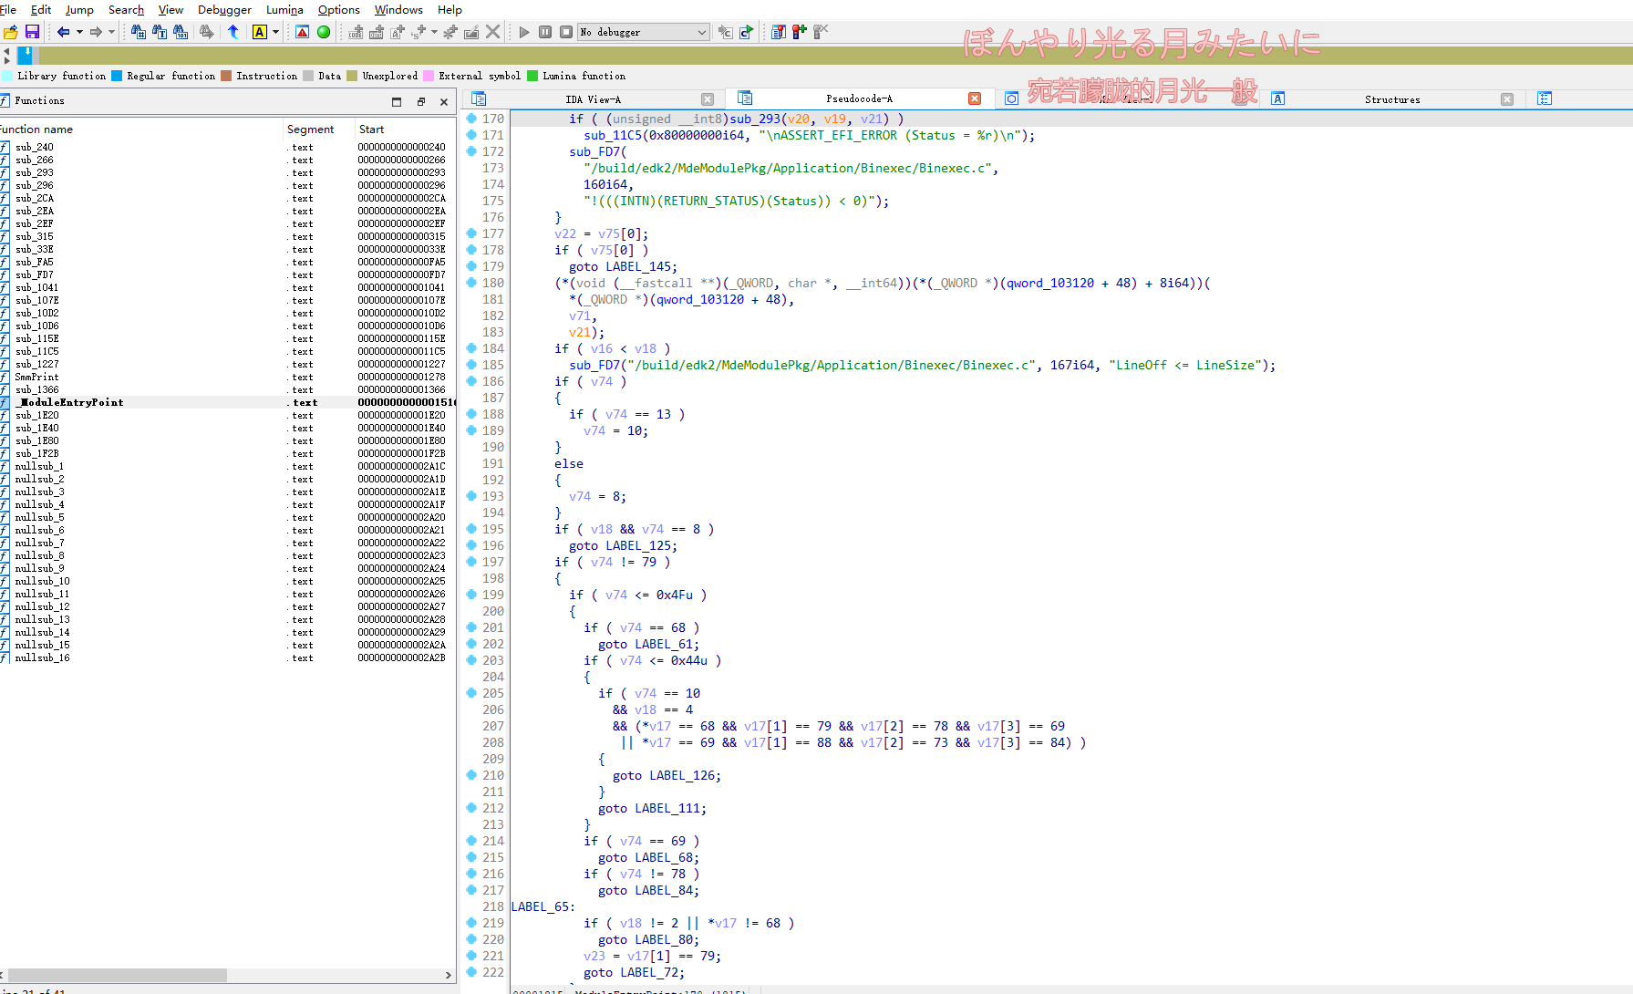This screenshot has width=1633, height=994.
Task: Select sub_293 in the functions list
Action: click(228, 172)
